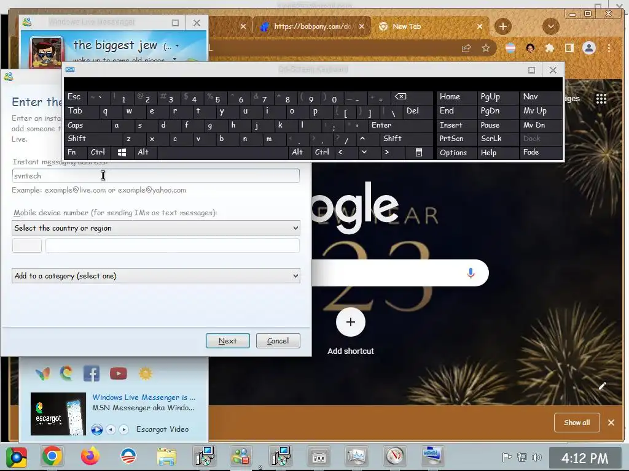Click the Messenger user avatar picture
The width and height of the screenshot is (629, 471).
pyautogui.click(x=46, y=52)
